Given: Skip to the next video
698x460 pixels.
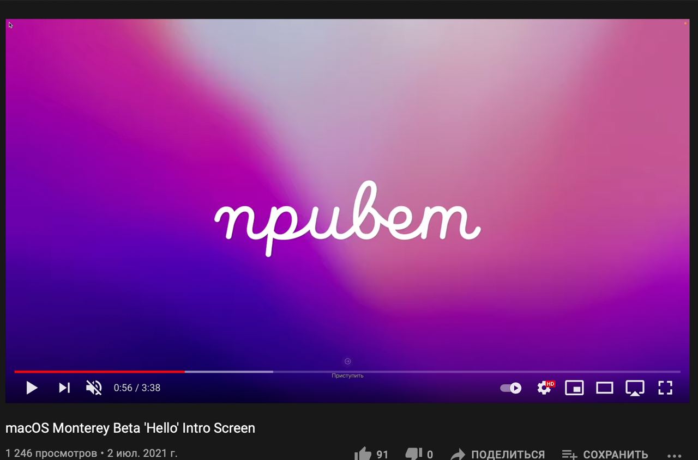Looking at the screenshot, I should click(64, 388).
